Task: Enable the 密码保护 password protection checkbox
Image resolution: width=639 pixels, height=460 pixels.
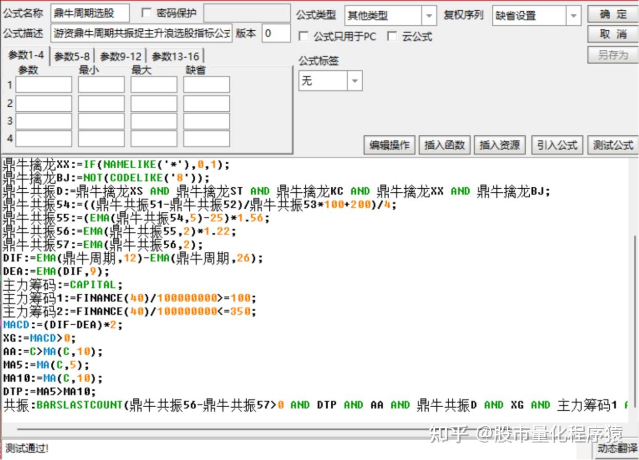Action: point(146,13)
